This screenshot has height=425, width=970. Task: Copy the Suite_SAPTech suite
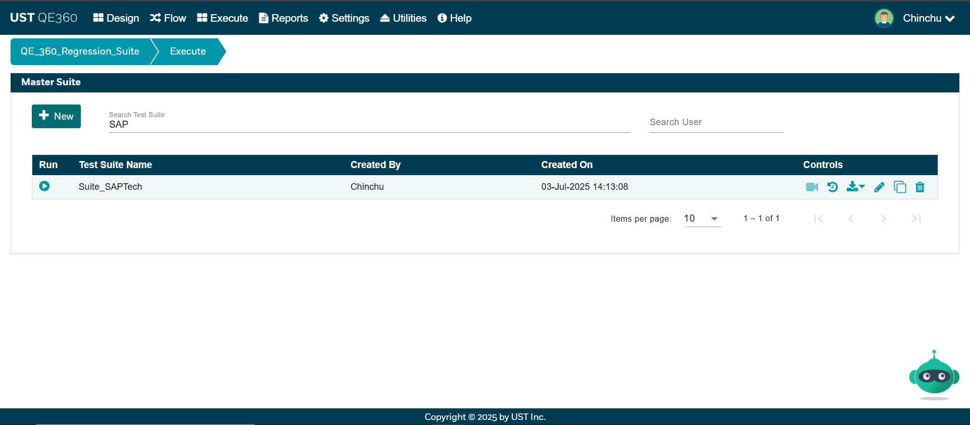(x=900, y=187)
